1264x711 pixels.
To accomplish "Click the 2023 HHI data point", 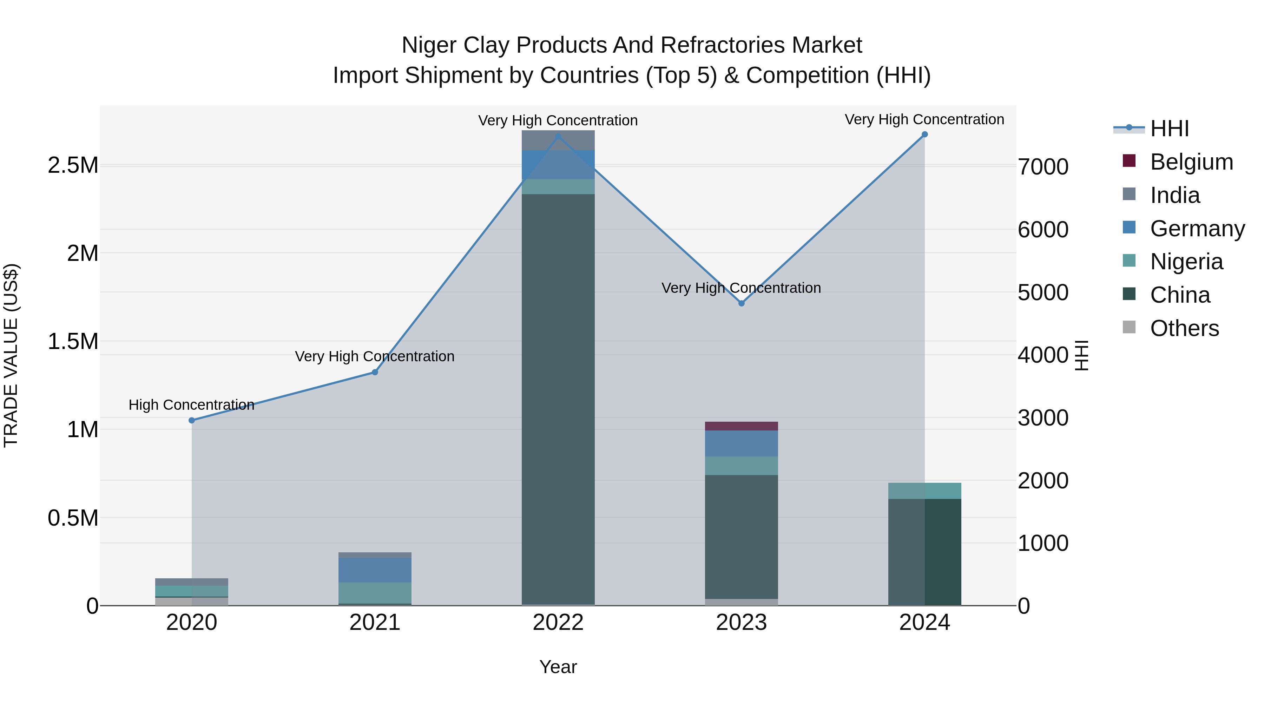I will pyautogui.click(x=742, y=303).
